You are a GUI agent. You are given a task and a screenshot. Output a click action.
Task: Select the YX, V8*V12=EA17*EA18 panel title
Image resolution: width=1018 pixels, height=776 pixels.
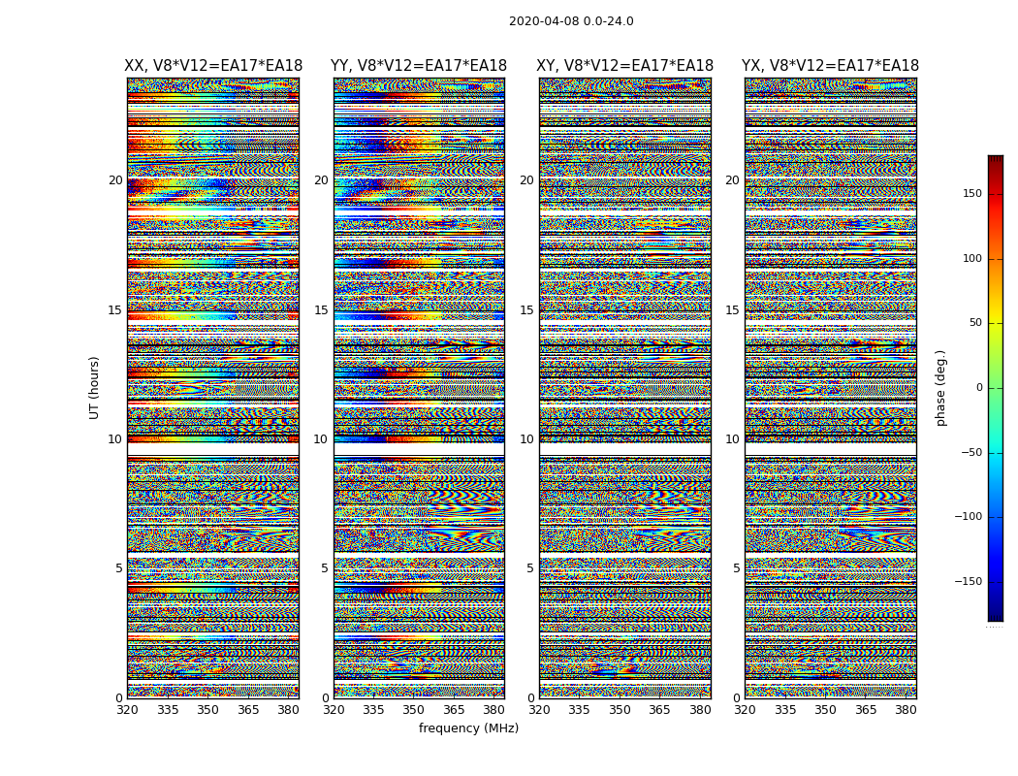(830, 66)
